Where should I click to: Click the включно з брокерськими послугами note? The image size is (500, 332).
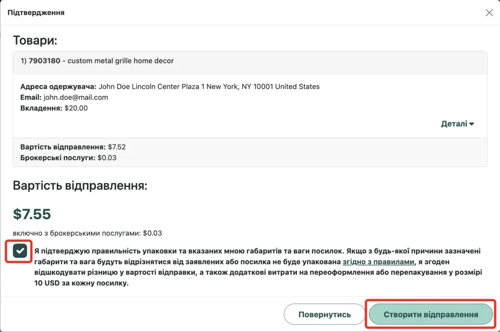(87, 233)
